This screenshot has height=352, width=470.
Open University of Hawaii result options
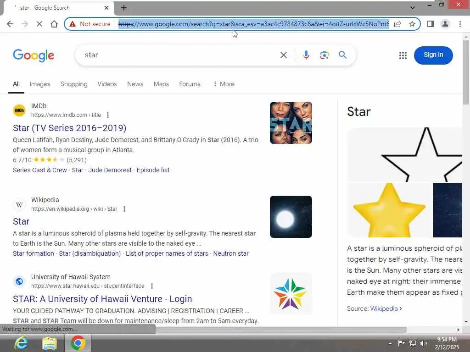click(152, 286)
